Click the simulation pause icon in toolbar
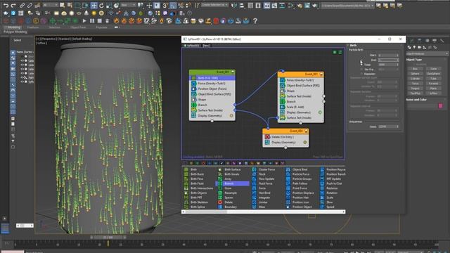The height and width of the screenshot is (253, 450). click(x=92, y=21)
